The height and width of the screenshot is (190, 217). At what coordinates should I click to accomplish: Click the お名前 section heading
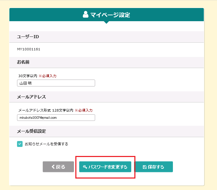[23, 62]
